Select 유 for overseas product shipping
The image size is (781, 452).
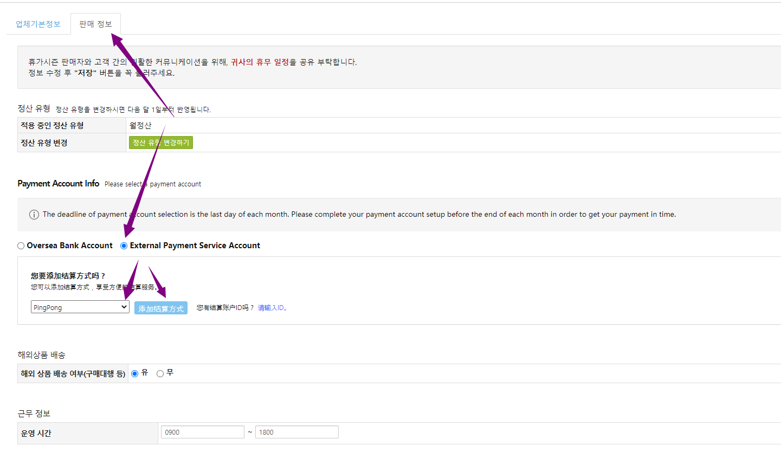[x=135, y=373]
